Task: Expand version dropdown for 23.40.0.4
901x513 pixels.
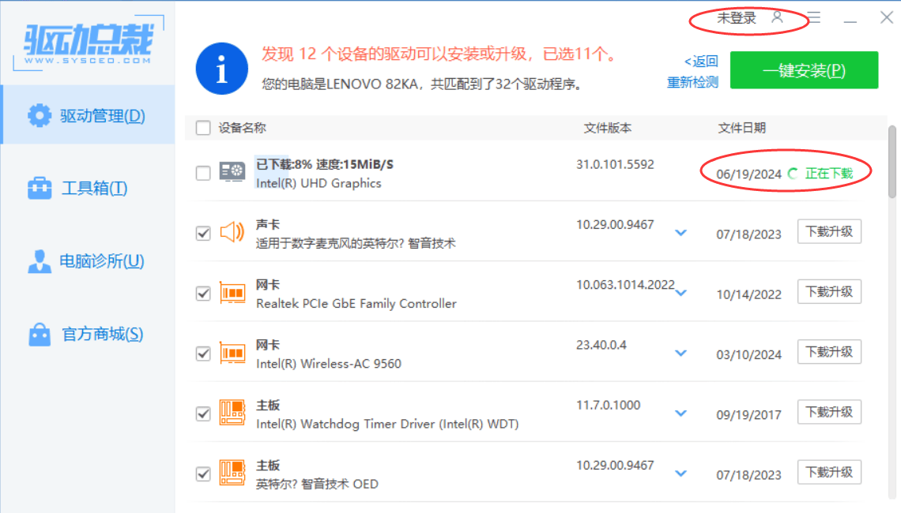Action: [x=681, y=354]
